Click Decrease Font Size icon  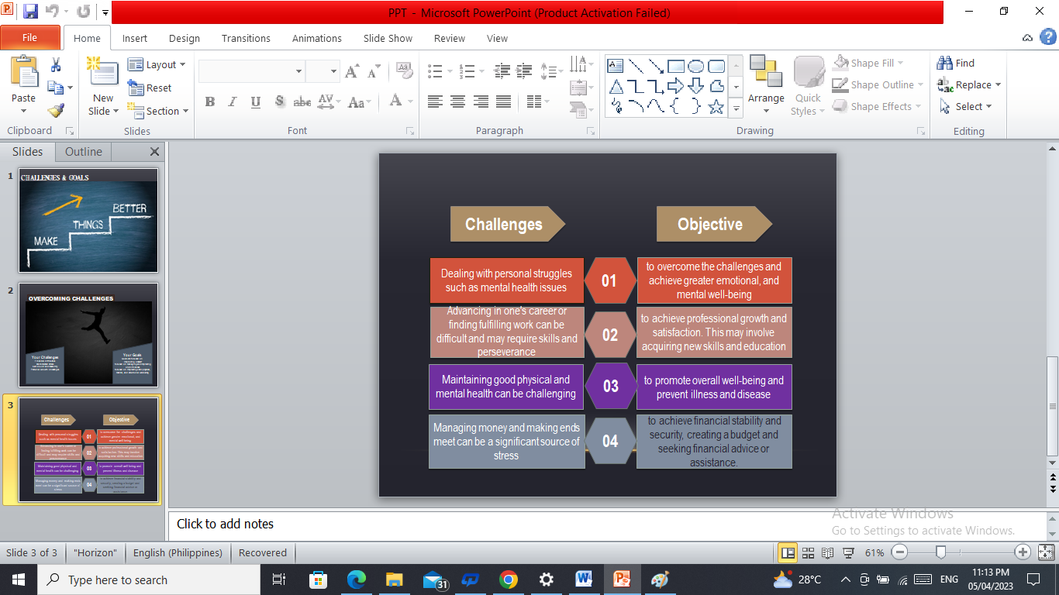374,71
